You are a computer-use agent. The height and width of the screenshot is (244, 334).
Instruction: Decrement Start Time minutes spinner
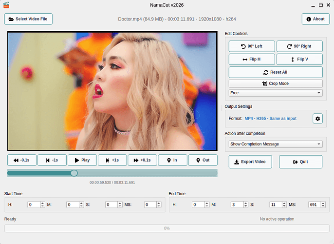click(x=81, y=206)
